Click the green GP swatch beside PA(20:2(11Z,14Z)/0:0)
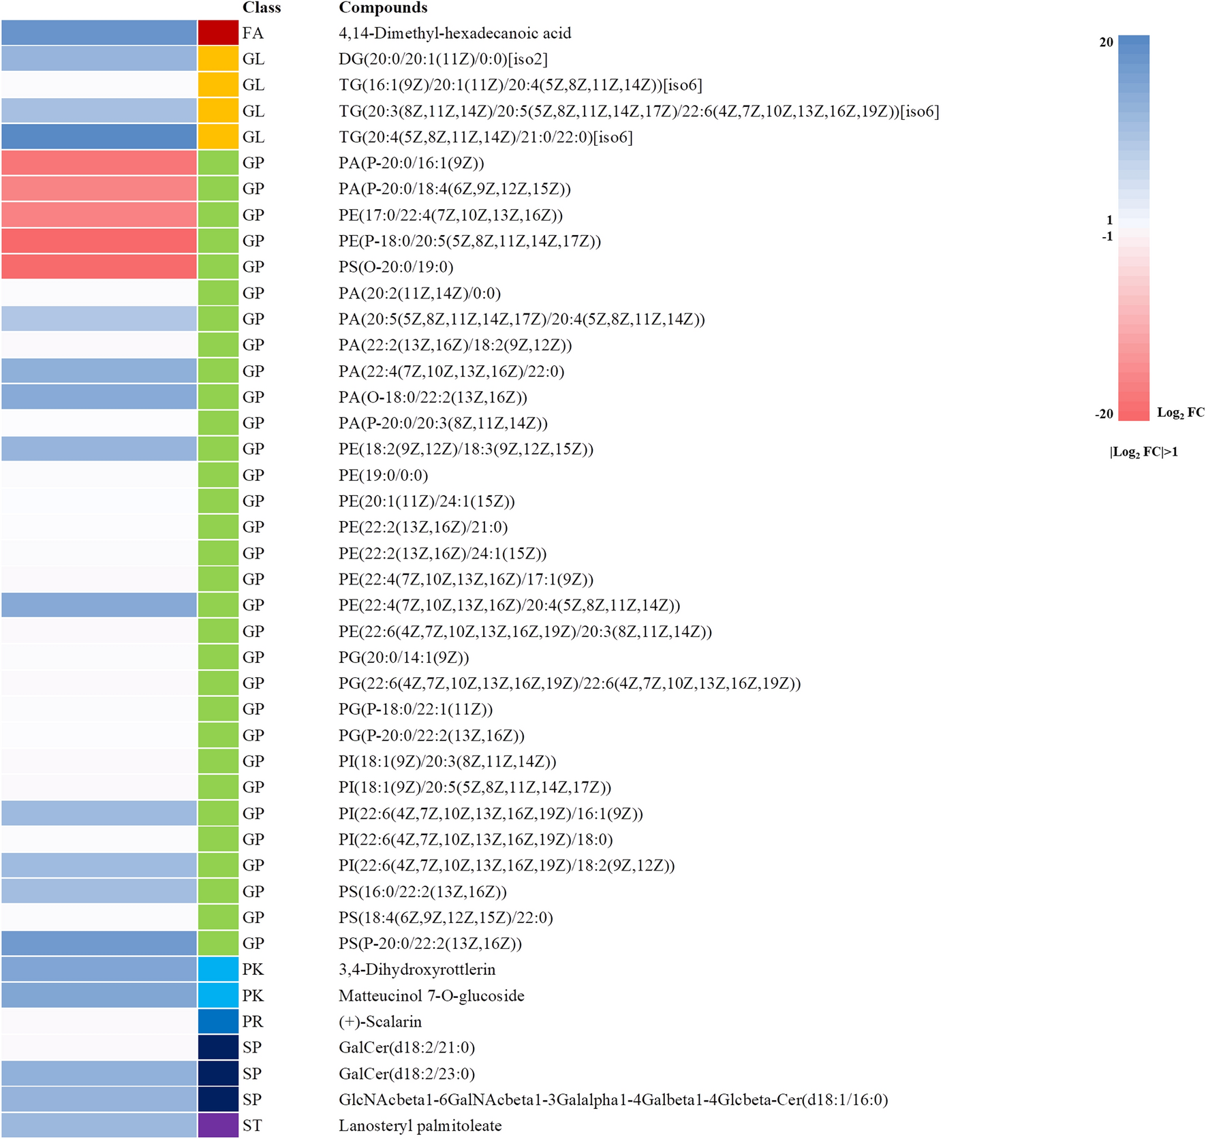The image size is (1206, 1139). coord(218,293)
